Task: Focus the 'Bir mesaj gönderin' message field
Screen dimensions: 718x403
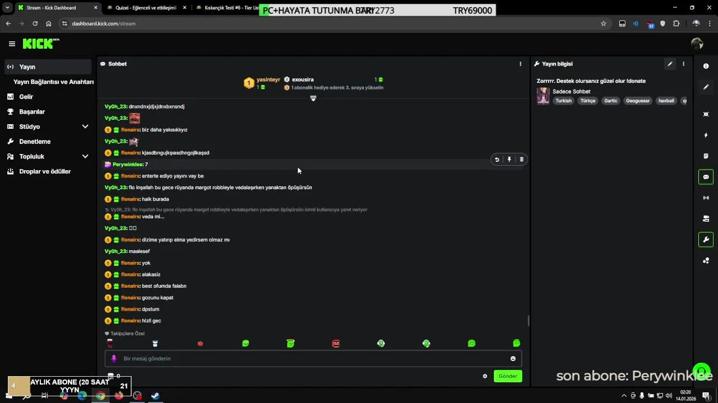Action: 313,359
